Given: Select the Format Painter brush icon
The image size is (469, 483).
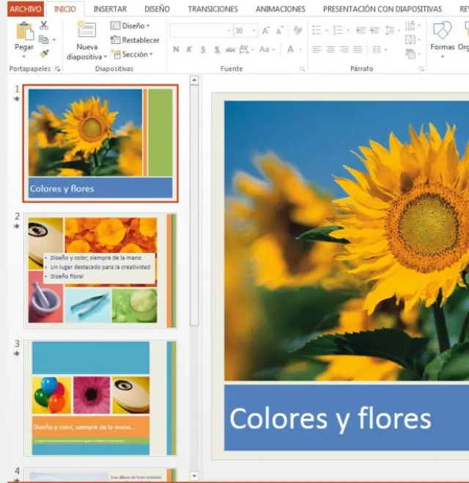Looking at the screenshot, I should 44,54.
